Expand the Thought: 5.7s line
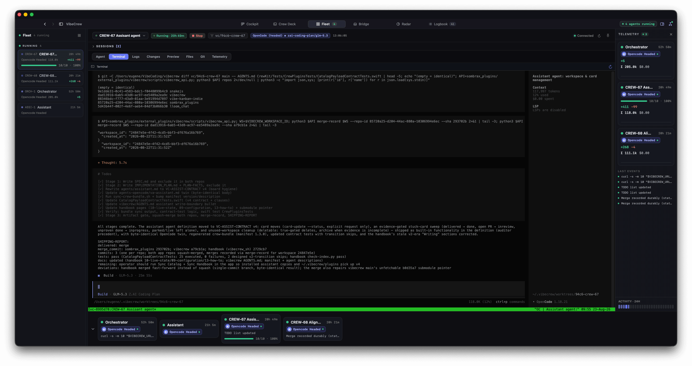 112,163
